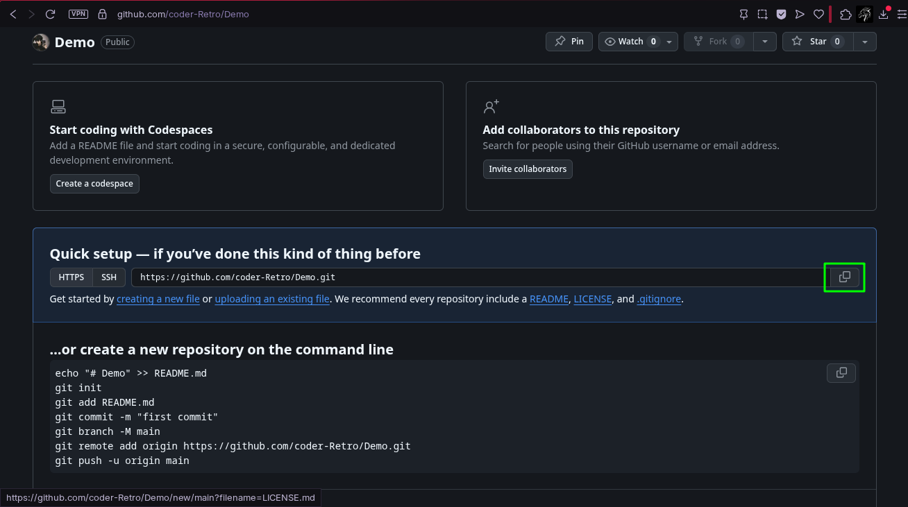Copy the repository URL to clipboard
The height and width of the screenshot is (507, 908).
click(x=845, y=277)
